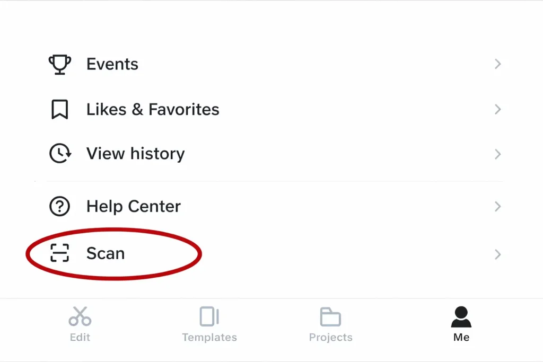Click the trophy icon next to Events
The width and height of the screenshot is (543, 362).
[60, 64]
